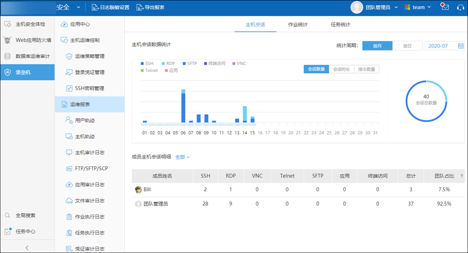Expand the team switcher dropdown
The width and height of the screenshot is (468, 253).
click(x=418, y=7)
